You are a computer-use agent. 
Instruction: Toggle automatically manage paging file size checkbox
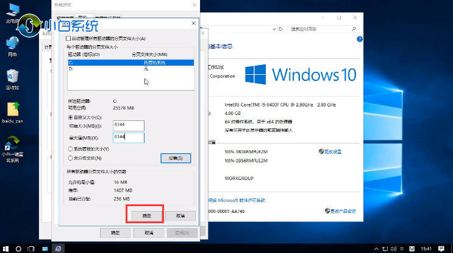(68, 38)
